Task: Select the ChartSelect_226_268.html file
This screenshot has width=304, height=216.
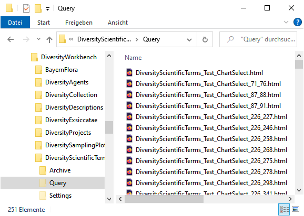Action: click(211, 150)
